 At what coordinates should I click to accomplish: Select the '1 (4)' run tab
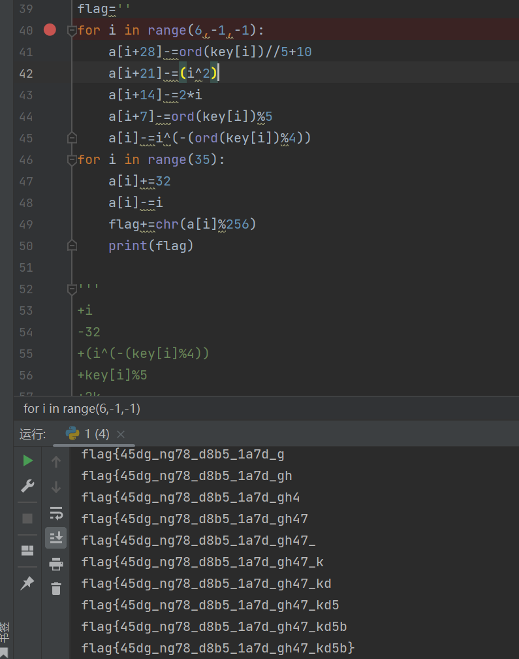pos(88,434)
